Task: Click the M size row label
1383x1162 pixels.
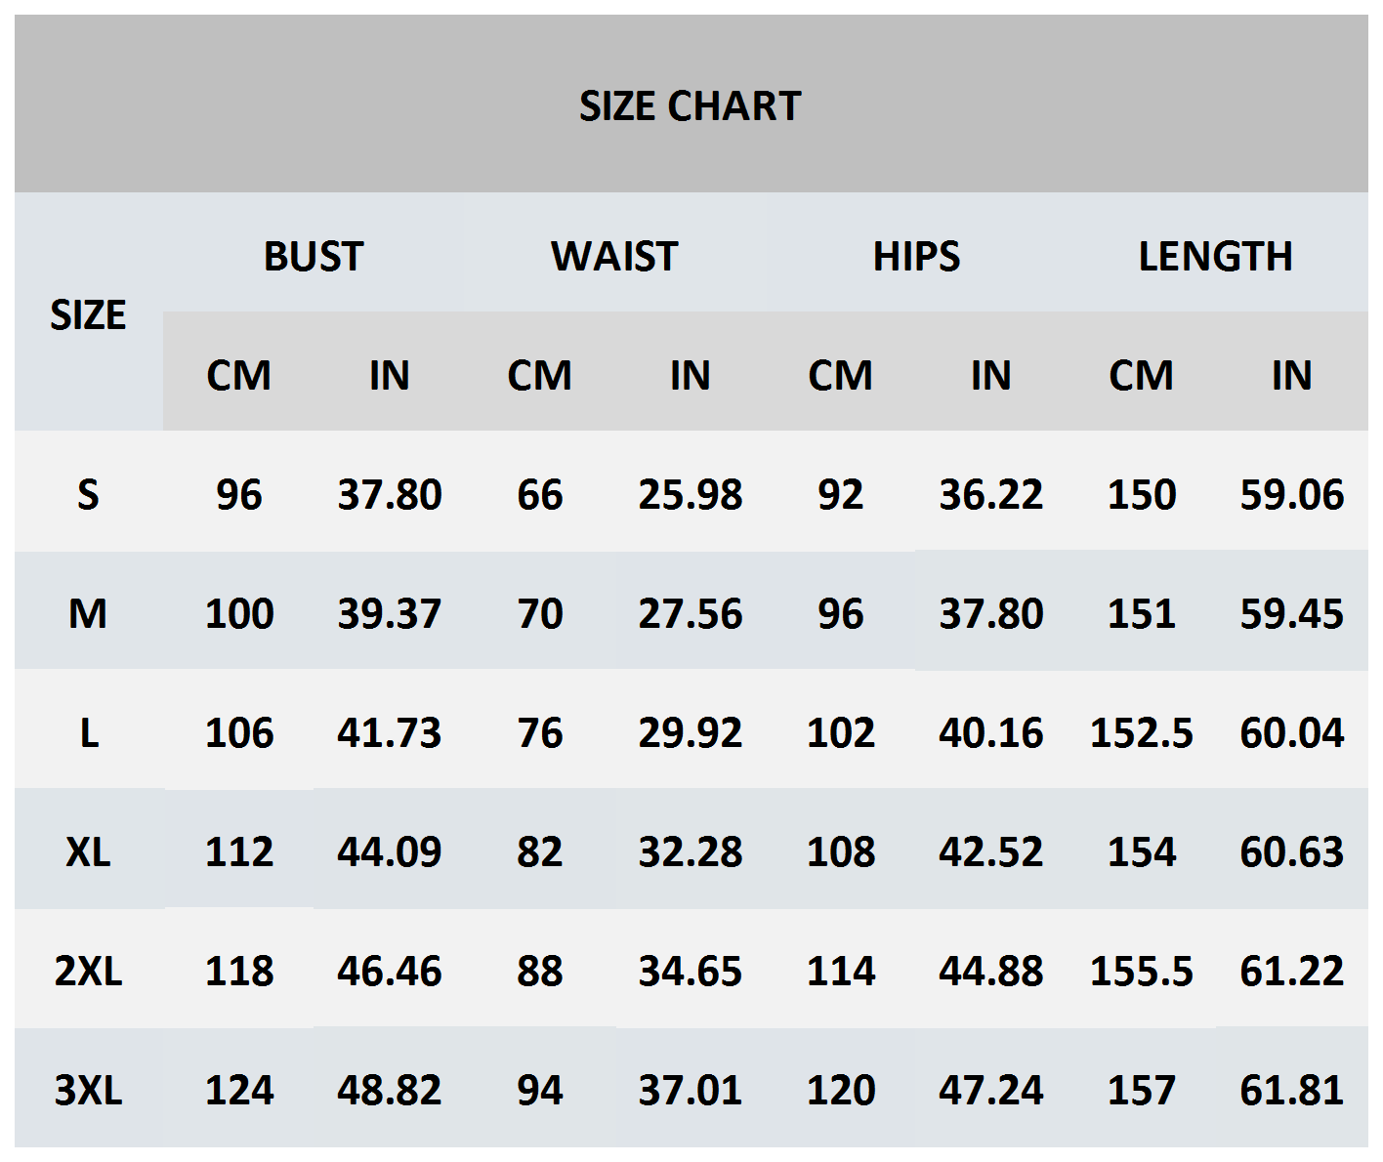Action: [88, 613]
